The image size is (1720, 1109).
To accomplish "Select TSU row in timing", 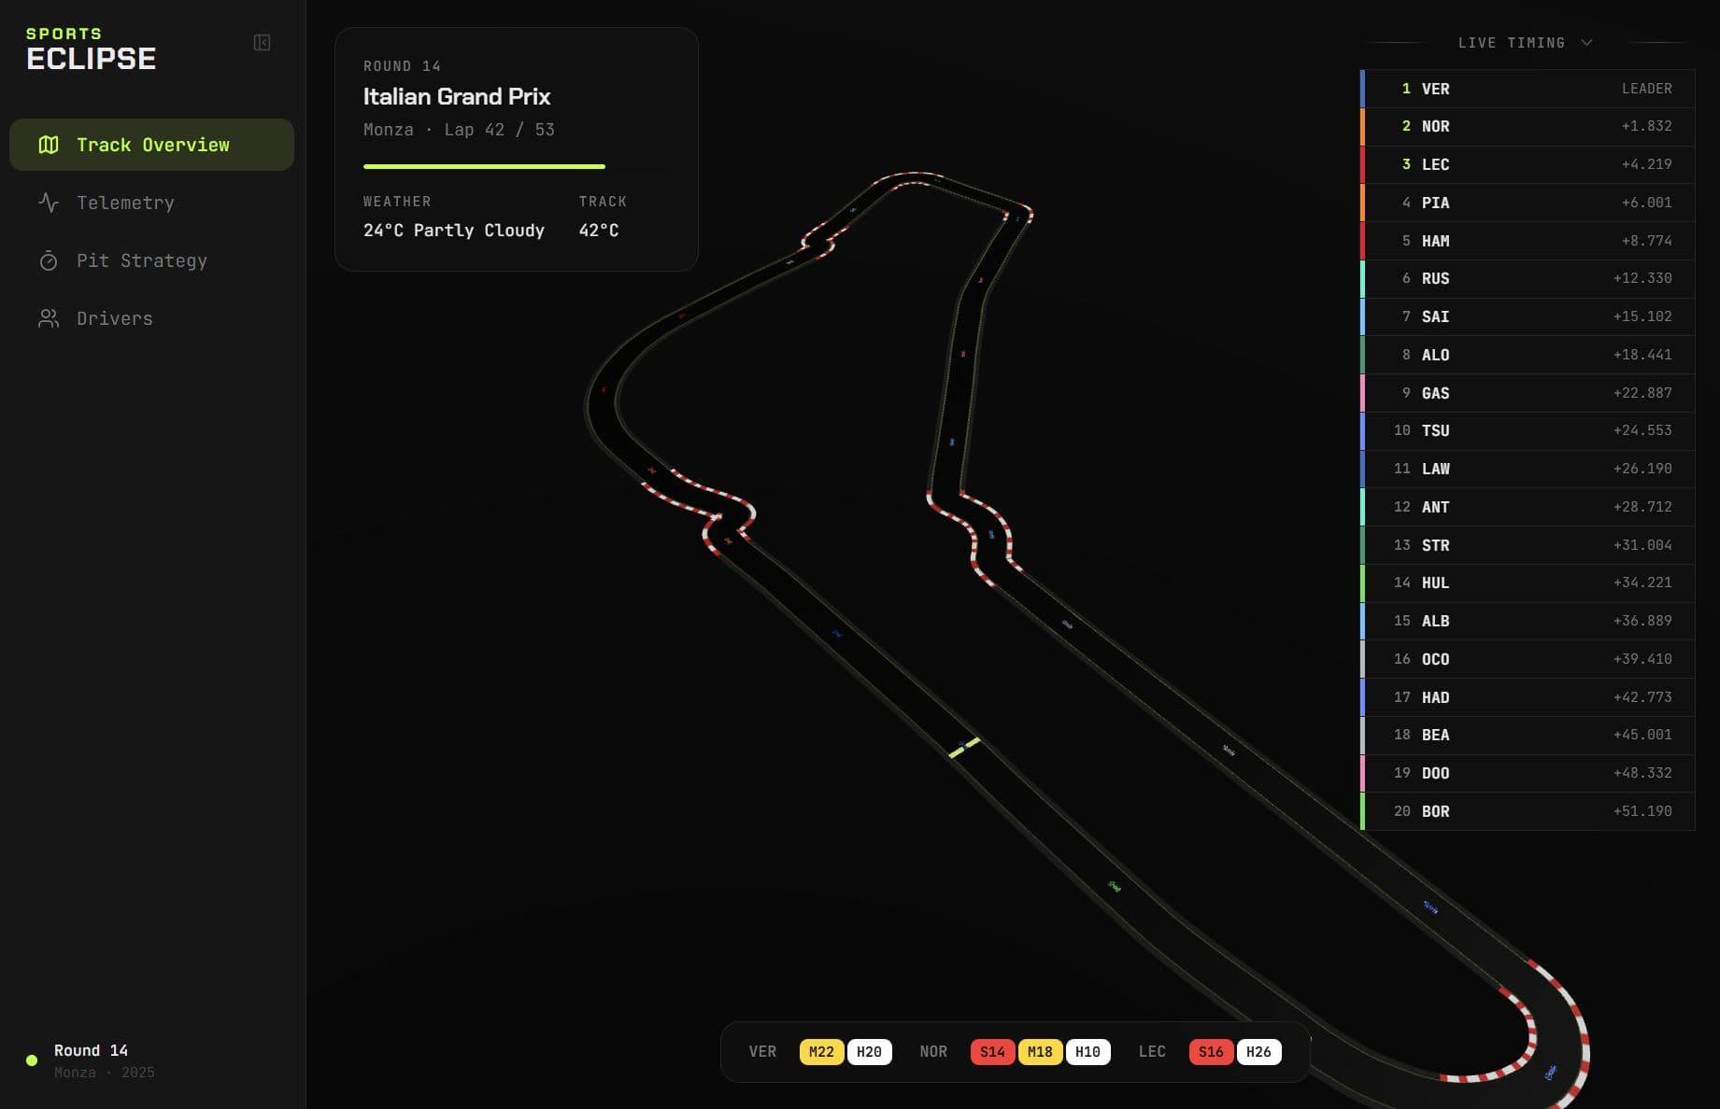I will (1528, 430).
